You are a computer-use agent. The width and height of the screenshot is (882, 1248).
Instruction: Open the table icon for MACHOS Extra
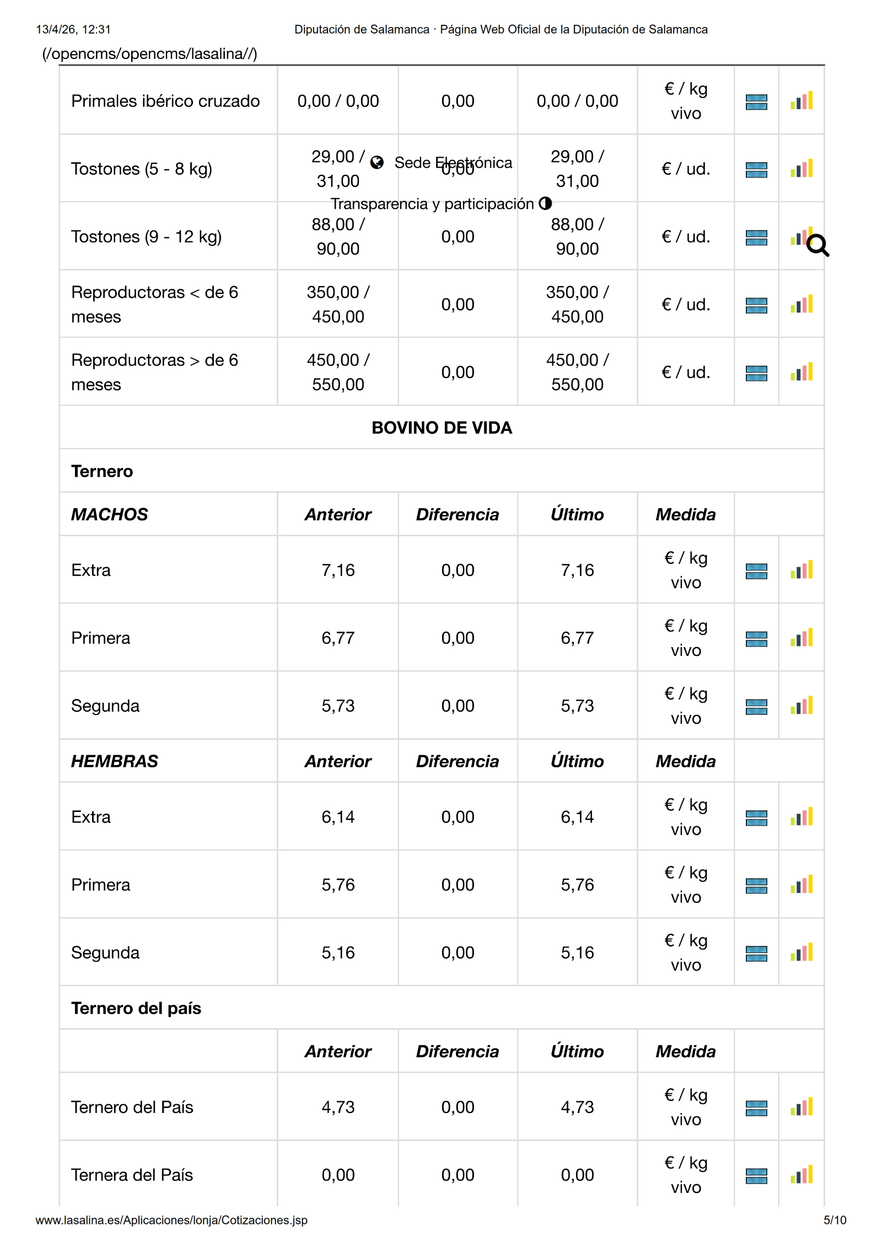[756, 571]
